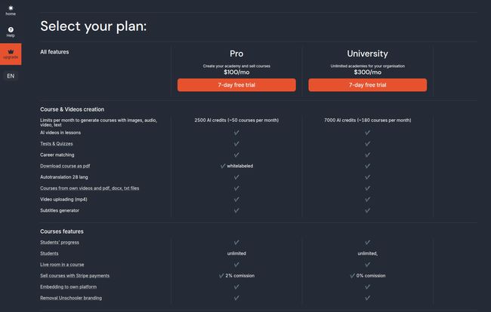Click the Pro whitelabeled pdf entry
Image resolution: width=491 pixels, height=312 pixels.
coord(236,166)
